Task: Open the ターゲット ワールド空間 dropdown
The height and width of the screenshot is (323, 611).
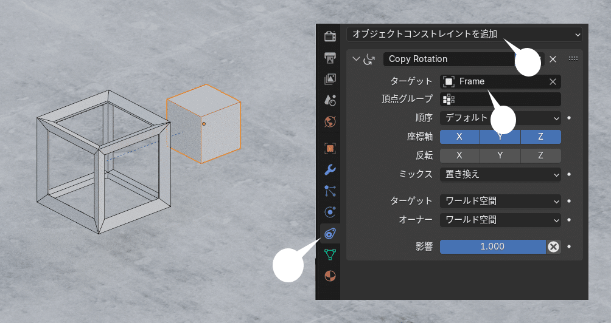Action: [500, 202]
